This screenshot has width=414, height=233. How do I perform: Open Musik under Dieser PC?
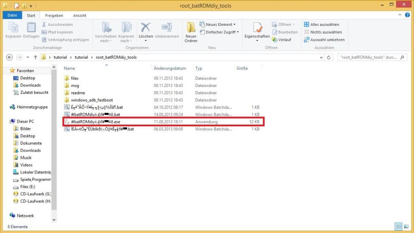25,158
